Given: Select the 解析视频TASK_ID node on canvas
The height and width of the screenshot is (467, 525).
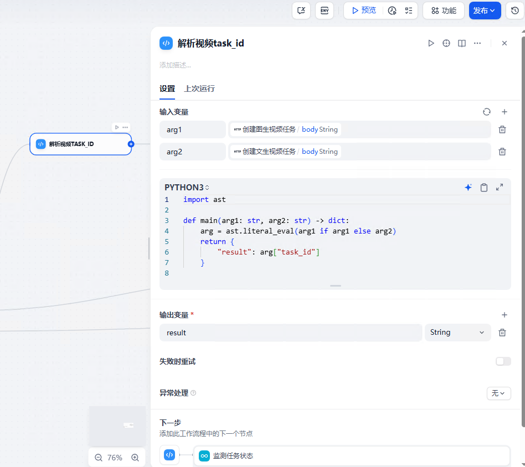Looking at the screenshot, I should 80,144.
